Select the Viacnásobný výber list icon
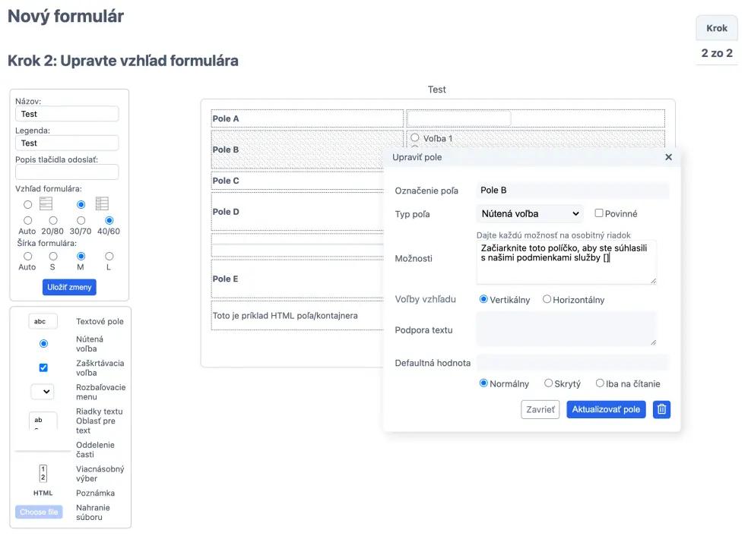Screen dimensions: 748x539 point(43,474)
